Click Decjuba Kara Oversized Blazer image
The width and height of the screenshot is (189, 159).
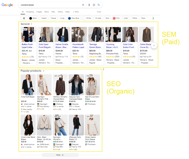click(76, 85)
